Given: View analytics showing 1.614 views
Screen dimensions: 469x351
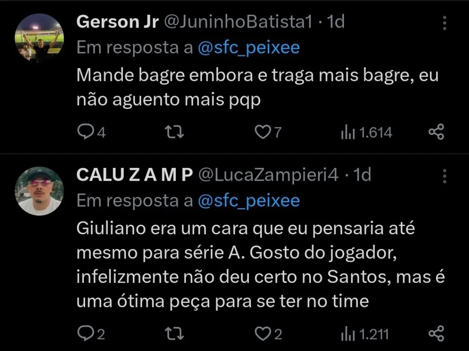Looking at the screenshot, I should 364,132.
